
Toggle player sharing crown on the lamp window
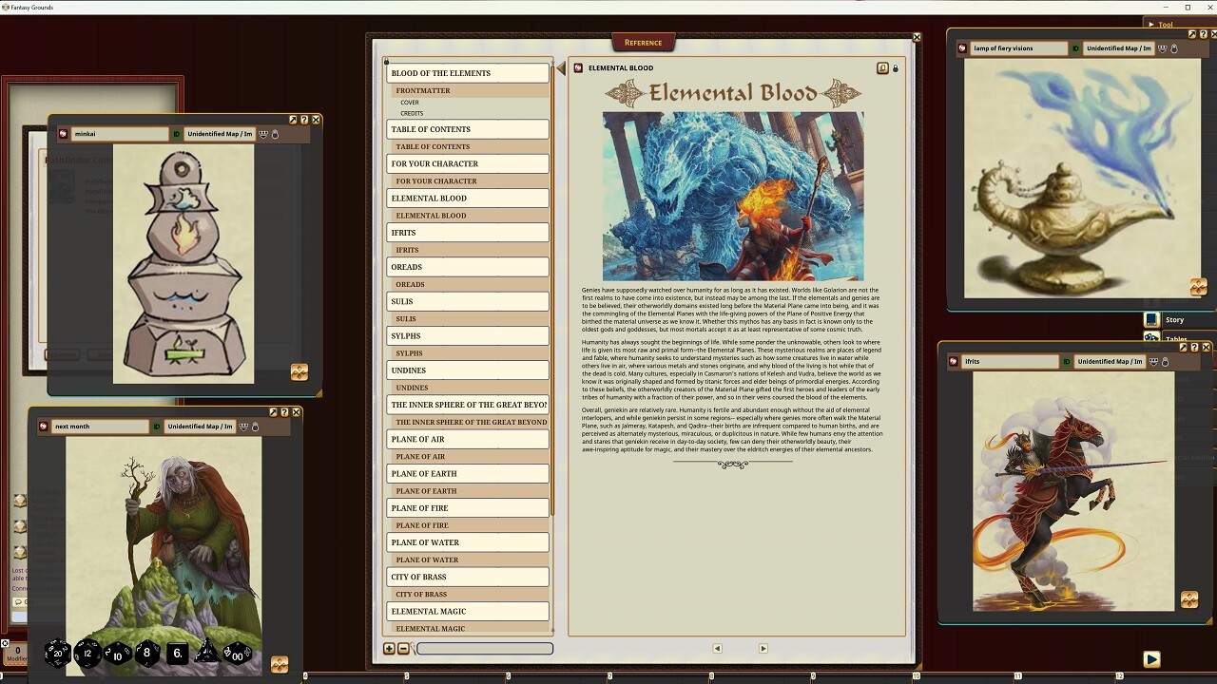point(1162,48)
